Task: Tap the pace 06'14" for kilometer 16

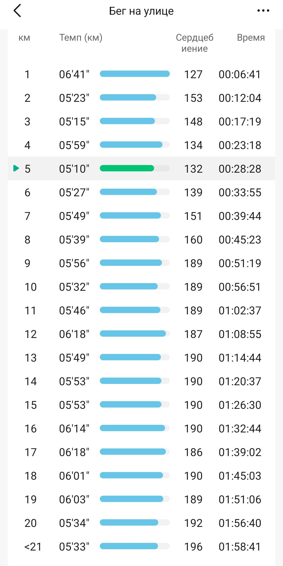Action: (74, 429)
